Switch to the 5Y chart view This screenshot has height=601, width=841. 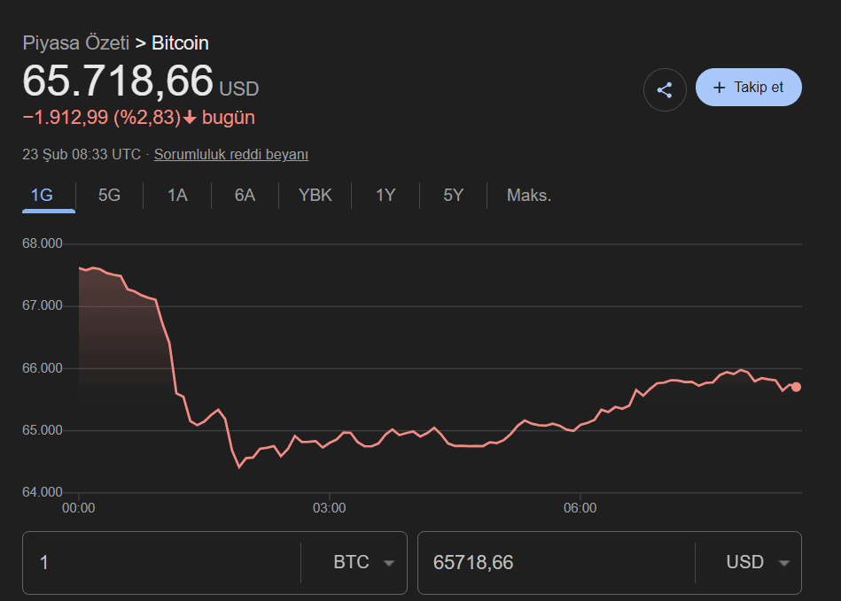(453, 195)
